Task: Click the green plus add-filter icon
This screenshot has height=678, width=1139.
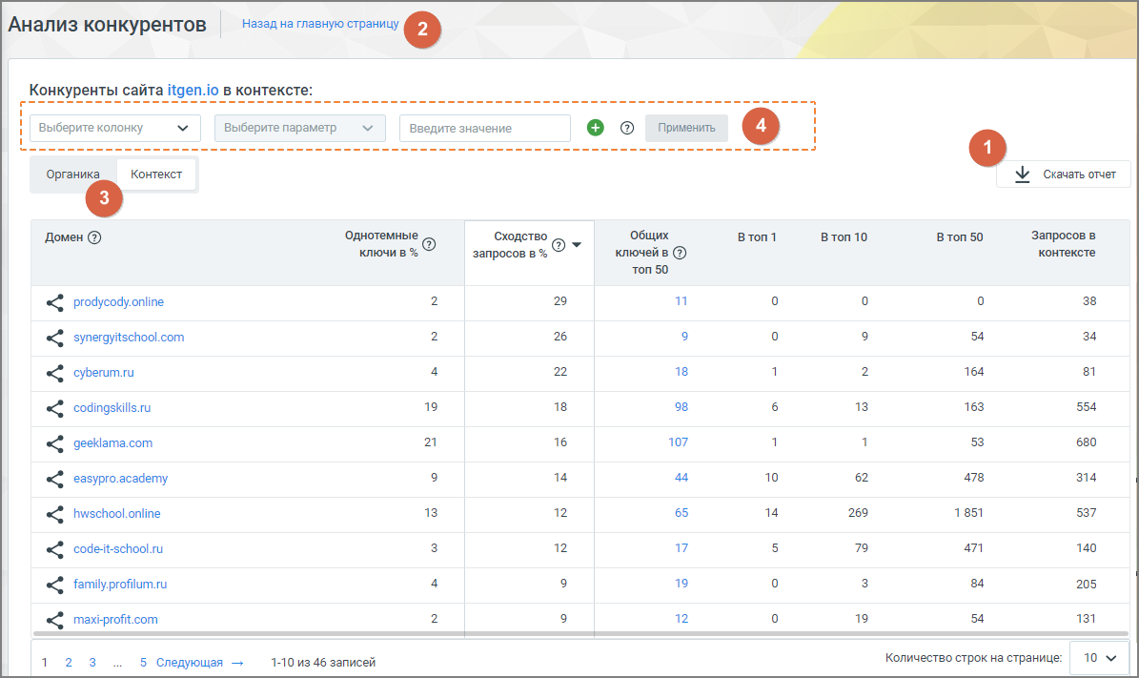Action: pos(595,128)
